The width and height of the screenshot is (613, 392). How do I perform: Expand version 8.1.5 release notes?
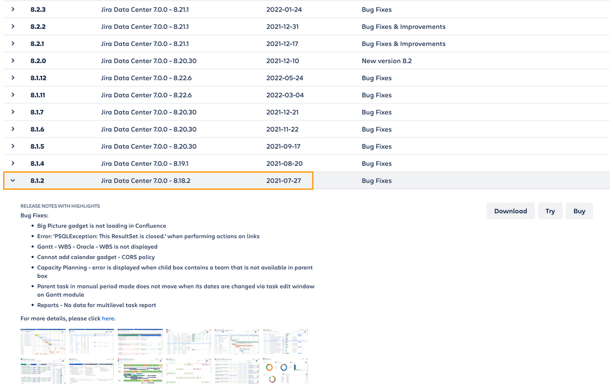[x=12, y=146]
